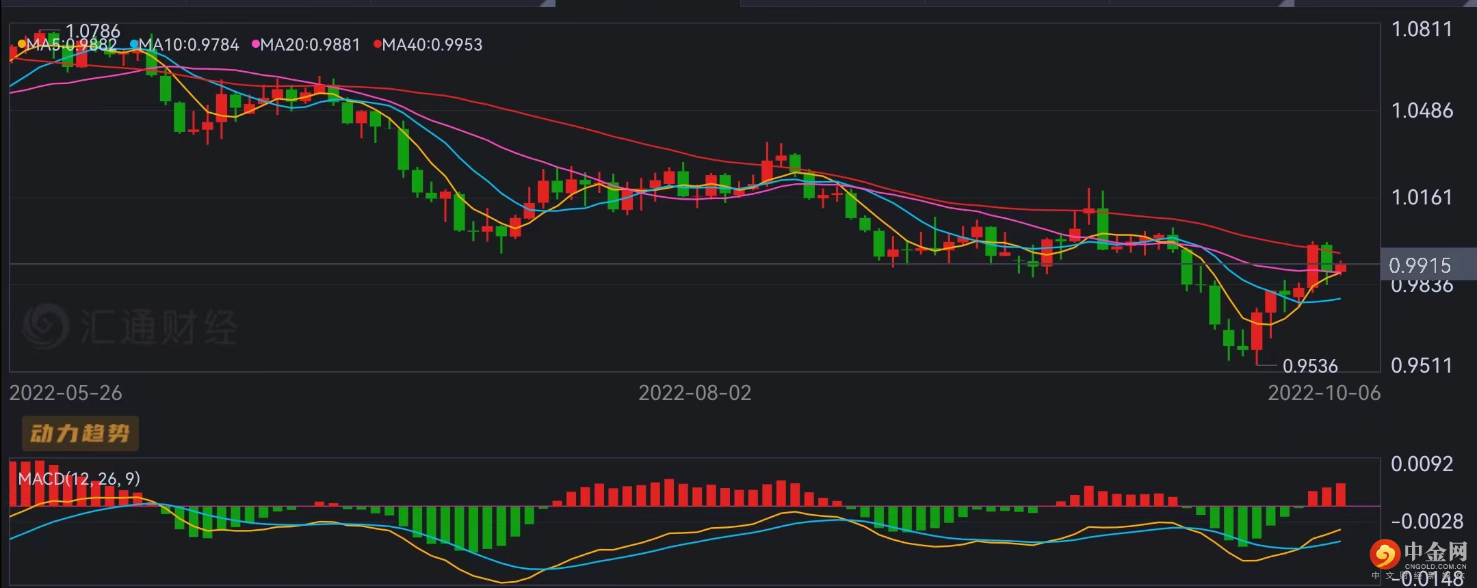The height and width of the screenshot is (588, 1477).
Task: Select the start date 2022-05-26
Action: coord(66,393)
